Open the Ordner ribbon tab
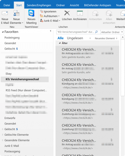 coord(60,5)
